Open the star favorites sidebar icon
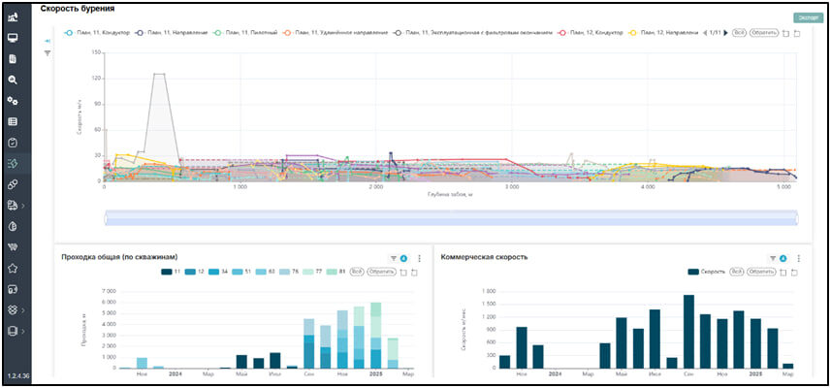Screen dimensions: 831x388 click(14, 269)
